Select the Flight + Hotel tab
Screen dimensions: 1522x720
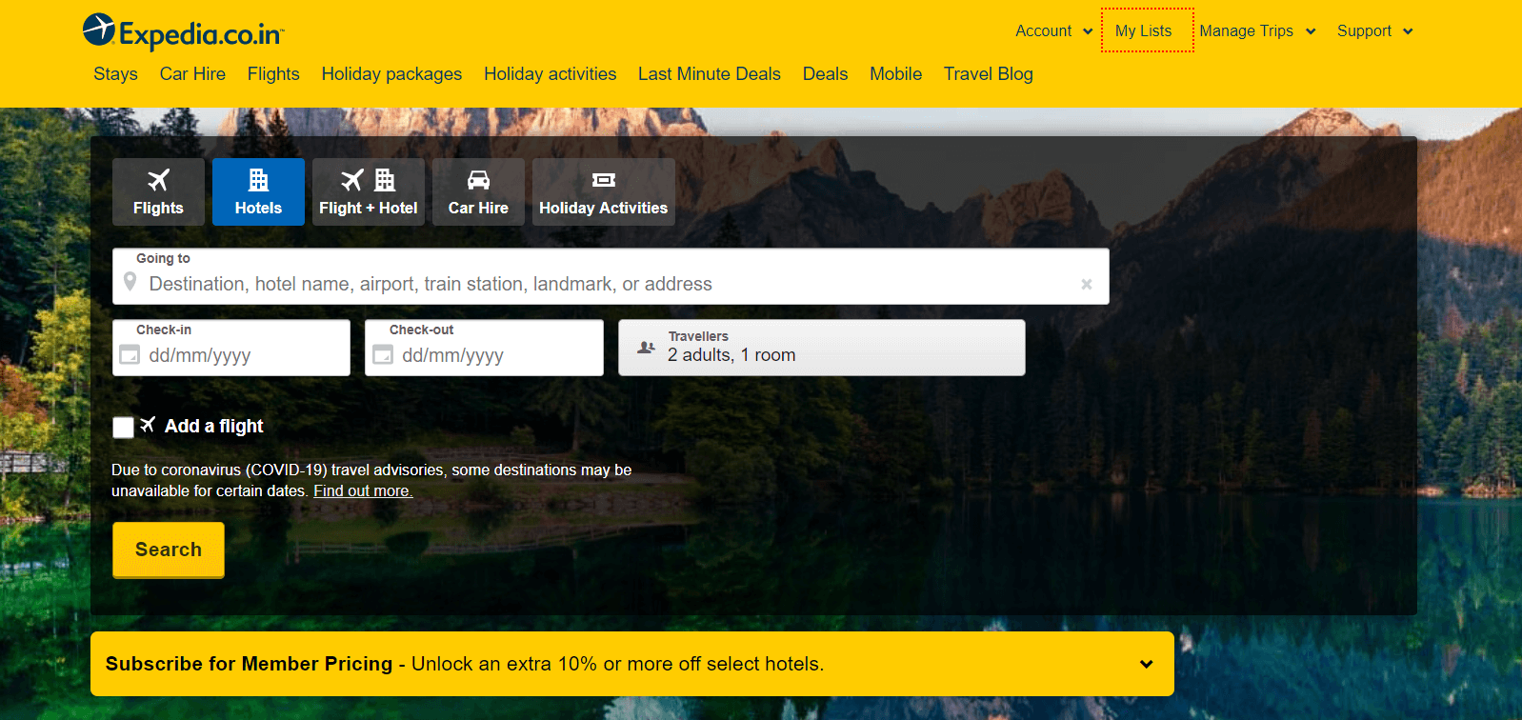(369, 191)
